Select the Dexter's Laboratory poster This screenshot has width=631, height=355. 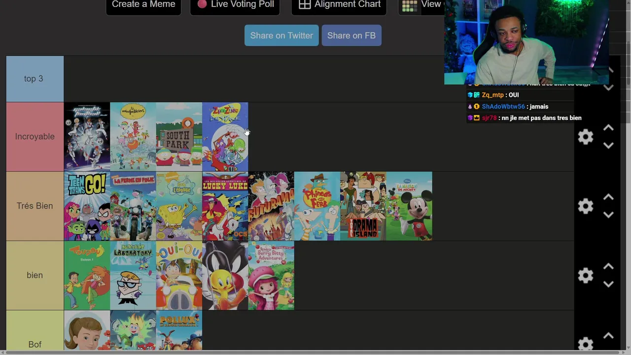point(133,275)
